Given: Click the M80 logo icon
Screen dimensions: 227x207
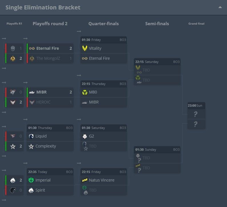Looking at the screenshot, I should [85, 92].
